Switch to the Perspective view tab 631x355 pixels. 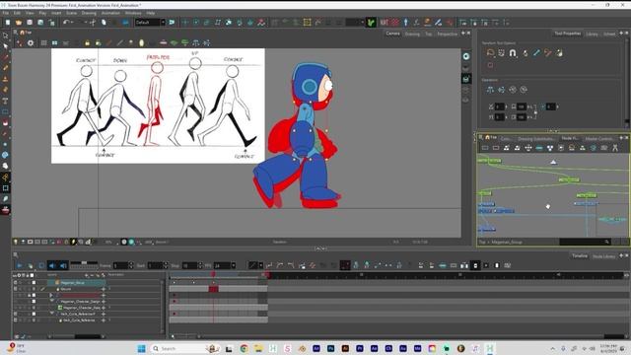(447, 34)
